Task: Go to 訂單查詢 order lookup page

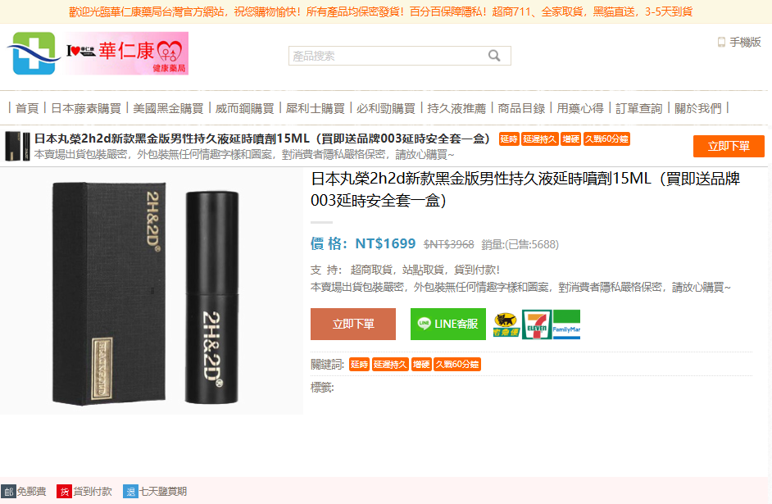Action: pyautogui.click(x=639, y=108)
